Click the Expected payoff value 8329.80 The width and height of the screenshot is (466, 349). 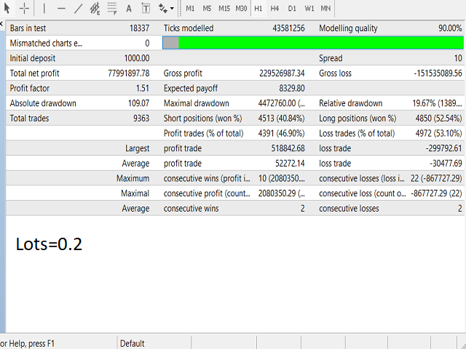(291, 88)
